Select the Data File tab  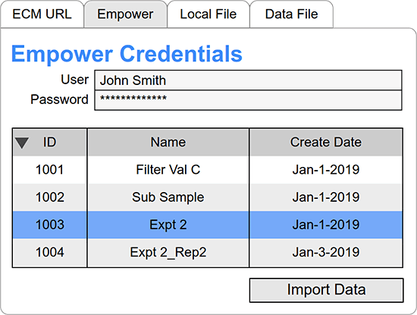(x=291, y=14)
